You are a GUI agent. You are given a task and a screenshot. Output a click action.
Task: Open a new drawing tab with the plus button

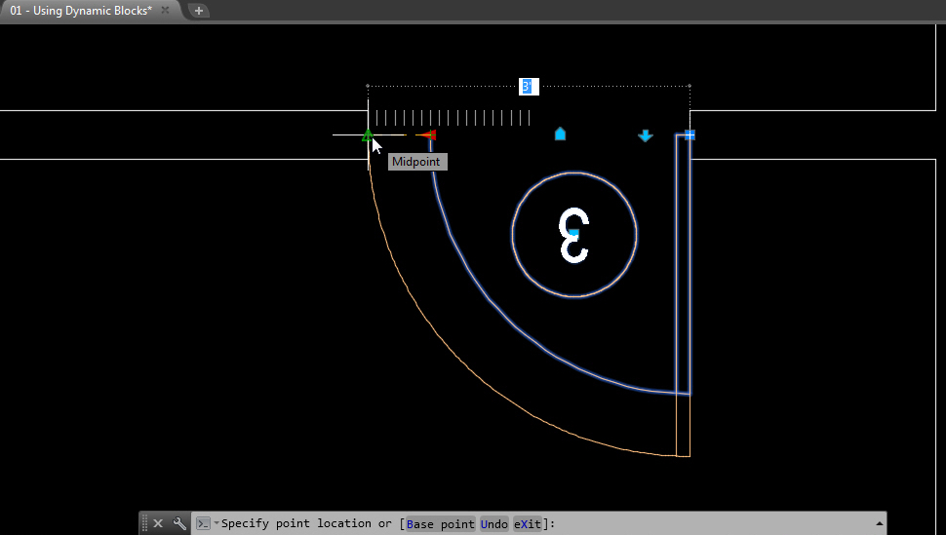[x=199, y=11]
